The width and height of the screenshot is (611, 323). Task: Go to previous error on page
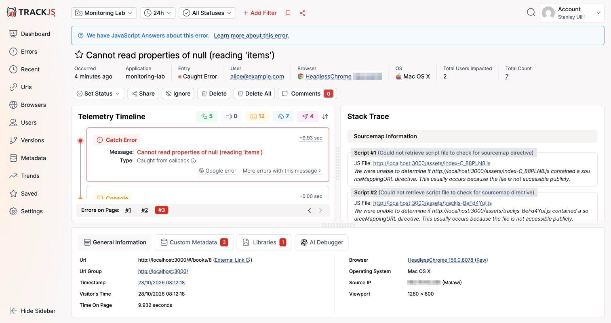tap(310, 210)
